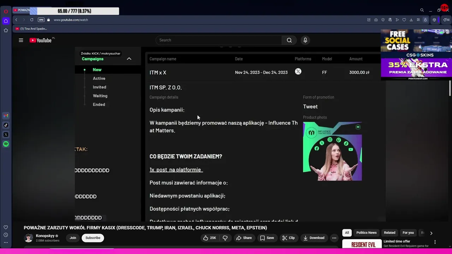Select the All filter chip
This screenshot has height=254, width=452.
click(x=347, y=233)
